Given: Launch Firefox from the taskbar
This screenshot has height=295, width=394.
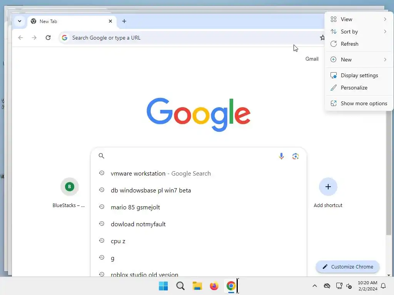Looking at the screenshot, I should (x=214, y=286).
